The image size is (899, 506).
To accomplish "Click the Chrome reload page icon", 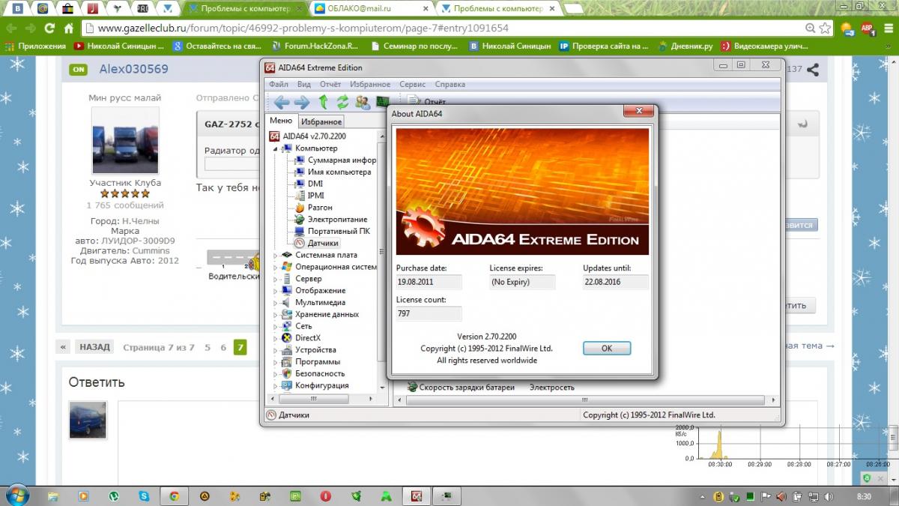I will [49, 28].
